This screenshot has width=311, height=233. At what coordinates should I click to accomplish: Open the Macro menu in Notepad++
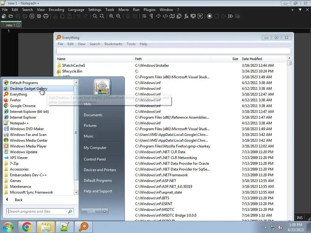pos(124,10)
